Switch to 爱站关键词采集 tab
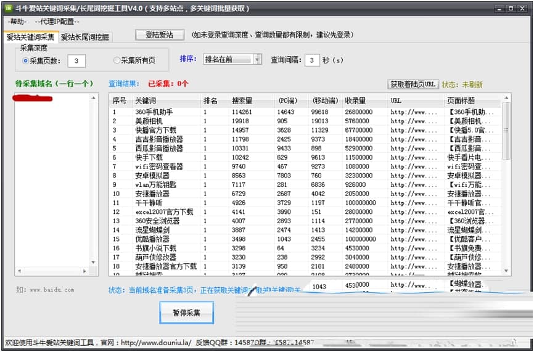Screen dimensions: 534x352 (x=30, y=37)
